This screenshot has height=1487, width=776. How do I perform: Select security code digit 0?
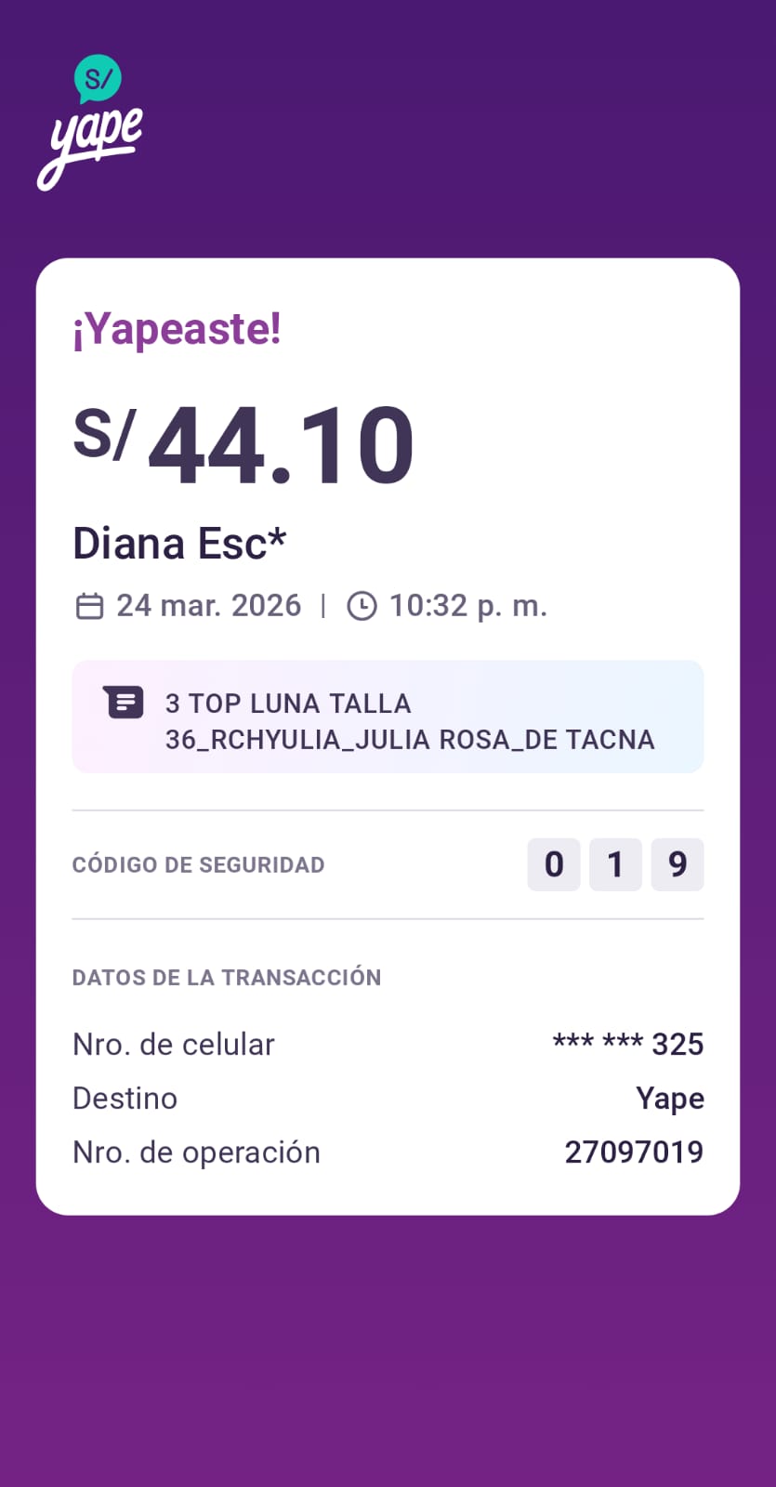[554, 864]
